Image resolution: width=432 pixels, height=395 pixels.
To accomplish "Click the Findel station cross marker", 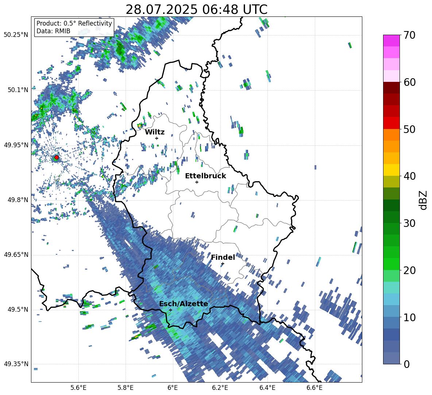I will click(x=223, y=264).
